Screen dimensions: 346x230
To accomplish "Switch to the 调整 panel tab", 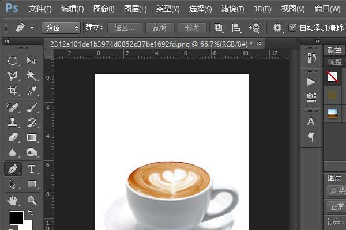I will pyautogui.click(x=334, y=62).
